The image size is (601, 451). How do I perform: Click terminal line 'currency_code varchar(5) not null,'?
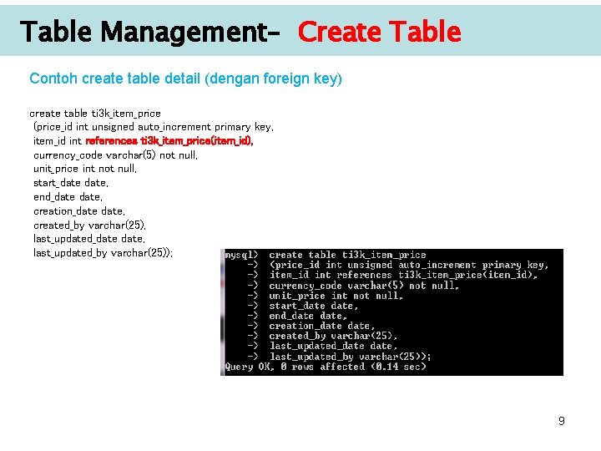(x=364, y=286)
